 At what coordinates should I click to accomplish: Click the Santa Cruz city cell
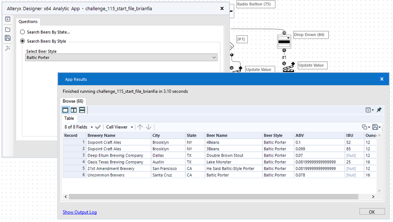(x=168, y=175)
